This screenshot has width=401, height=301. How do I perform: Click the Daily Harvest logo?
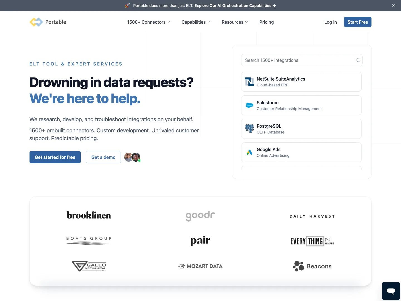pos(312,216)
